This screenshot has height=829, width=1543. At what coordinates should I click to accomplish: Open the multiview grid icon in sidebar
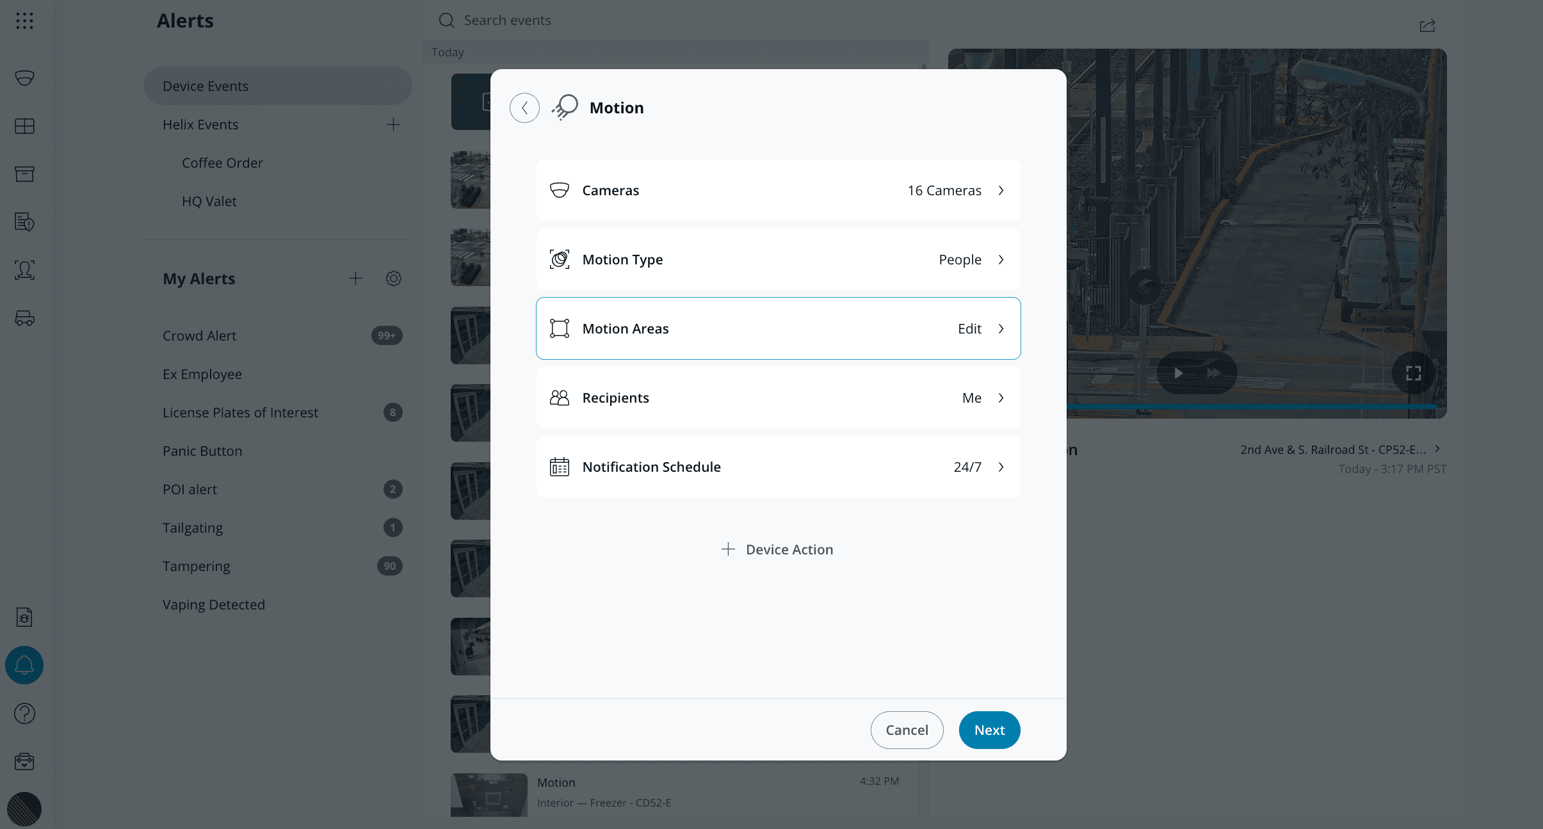(24, 125)
